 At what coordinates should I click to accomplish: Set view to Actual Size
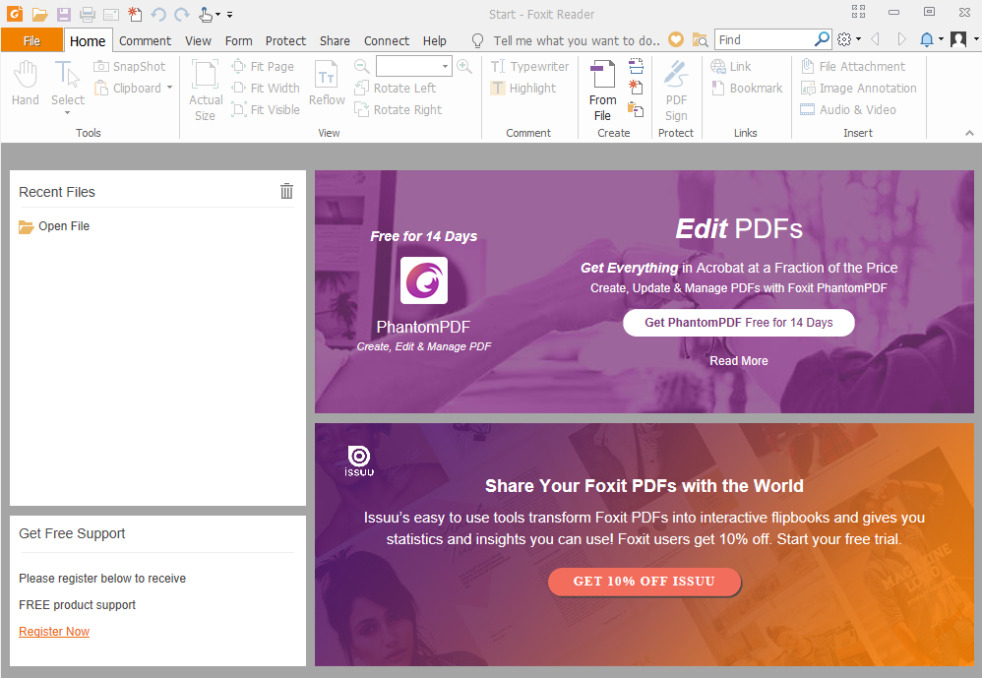206,91
